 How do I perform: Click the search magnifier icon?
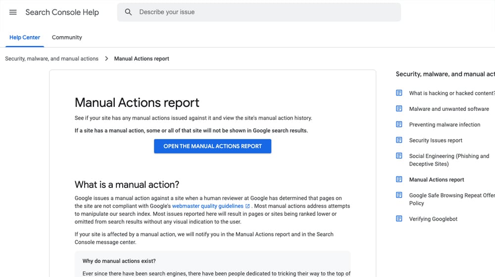pyautogui.click(x=128, y=12)
